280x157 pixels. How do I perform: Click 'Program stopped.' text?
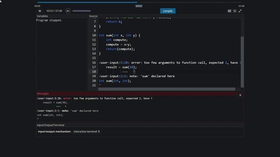[x=49, y=20]
